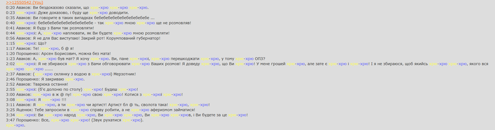Click the 2:46 Порошенко "Я закриваю" line

pyautogui.click(x=45, y=79)
